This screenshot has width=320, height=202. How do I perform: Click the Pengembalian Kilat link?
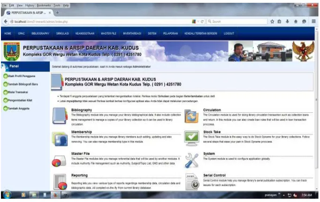pos(20,100)
